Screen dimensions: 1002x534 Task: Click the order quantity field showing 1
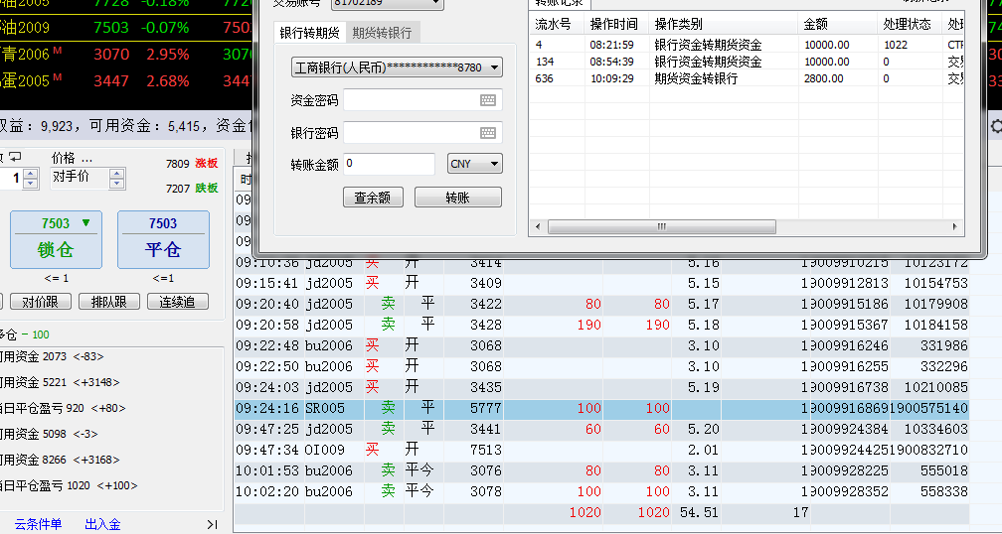tap(11, 179)
